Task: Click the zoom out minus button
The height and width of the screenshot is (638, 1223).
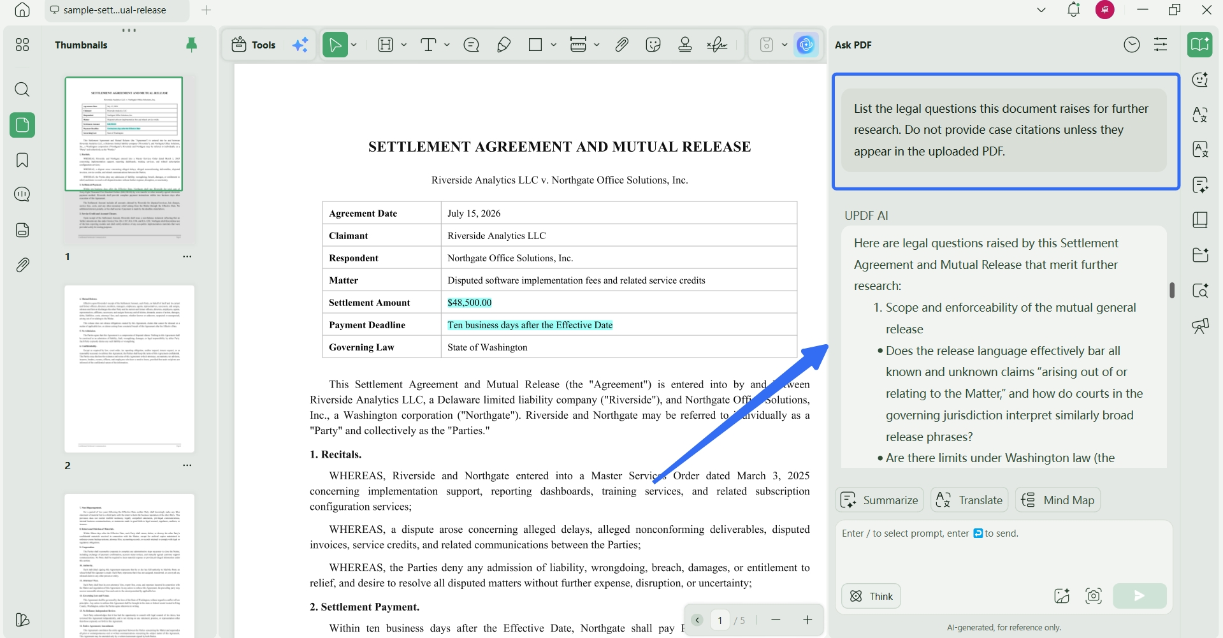Action: [x=776, y=620]
